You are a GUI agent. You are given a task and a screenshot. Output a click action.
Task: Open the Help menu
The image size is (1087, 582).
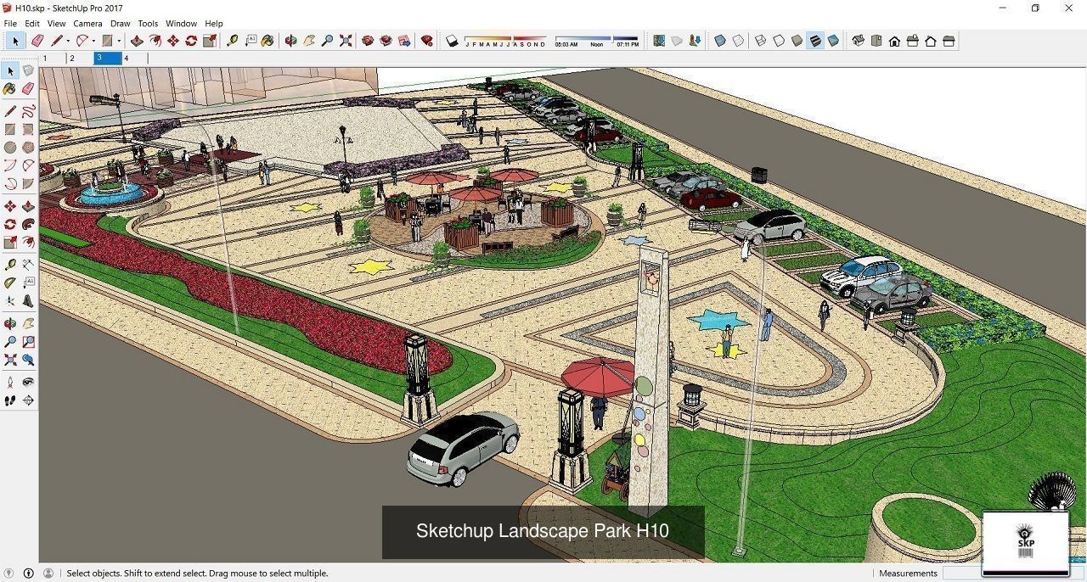point(214,24)
